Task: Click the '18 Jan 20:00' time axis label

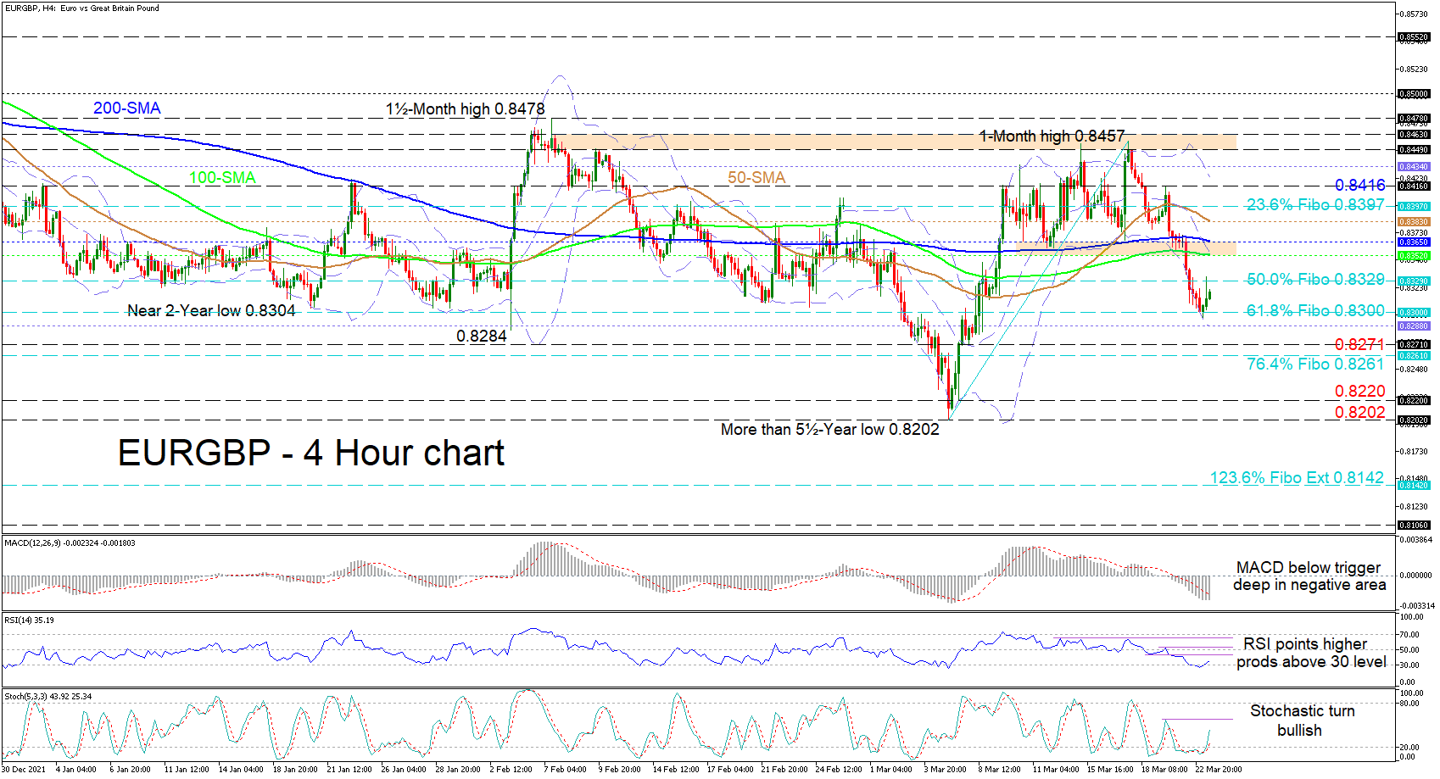Action: (x=295, y=770)
